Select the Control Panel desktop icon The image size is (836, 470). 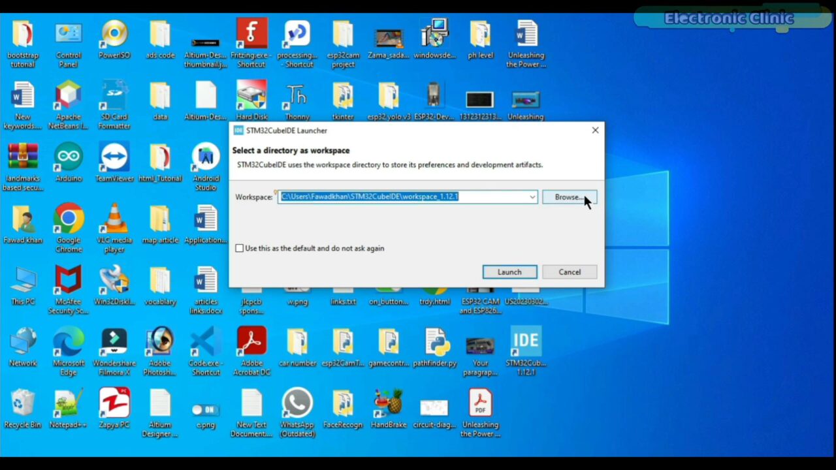click(x=69, y=43)
